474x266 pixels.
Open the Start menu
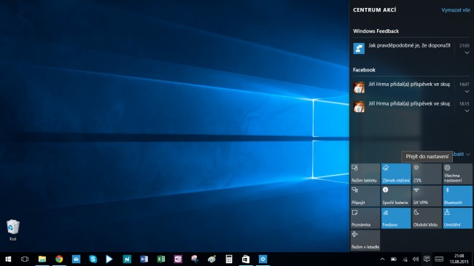pos(8,259)
